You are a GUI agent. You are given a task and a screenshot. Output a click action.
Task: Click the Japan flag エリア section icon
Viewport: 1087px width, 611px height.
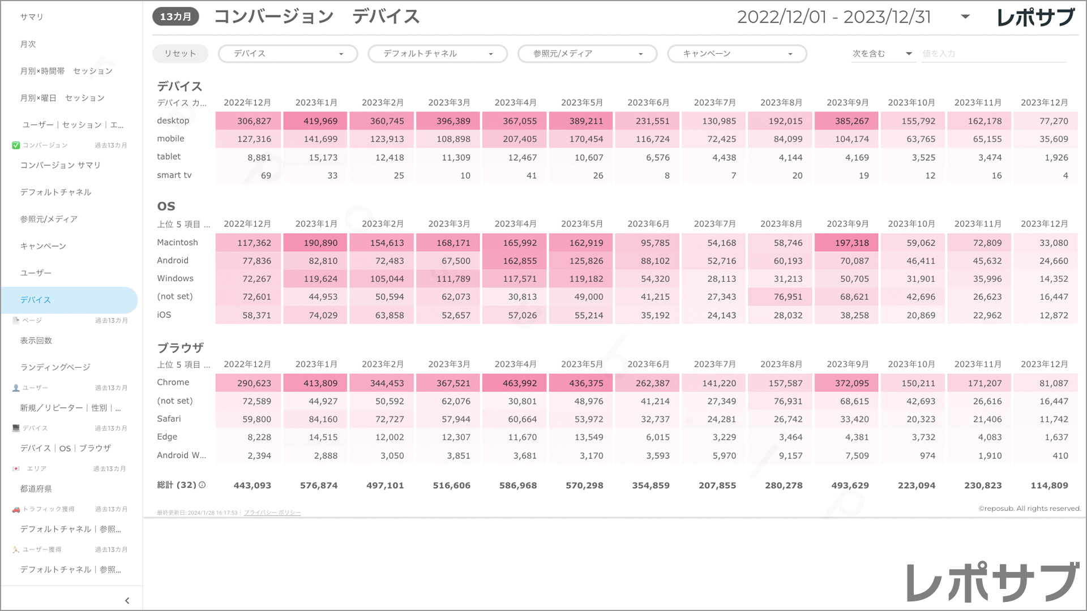pyautogui.click(x=16, y=469)
